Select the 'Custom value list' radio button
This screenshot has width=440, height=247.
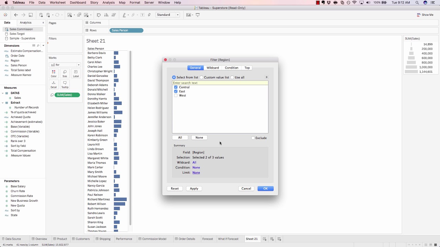(201, 78)
